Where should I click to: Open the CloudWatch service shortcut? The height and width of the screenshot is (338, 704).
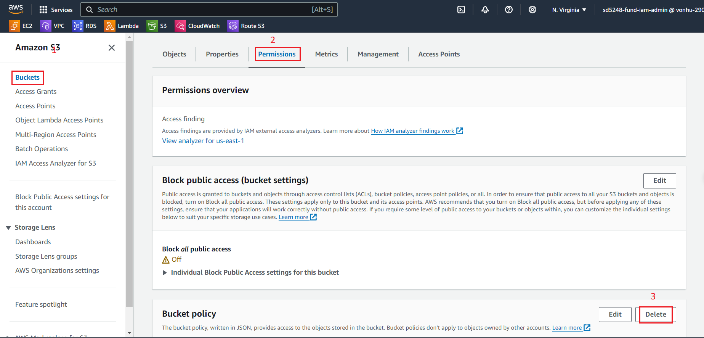click(197, 26)
